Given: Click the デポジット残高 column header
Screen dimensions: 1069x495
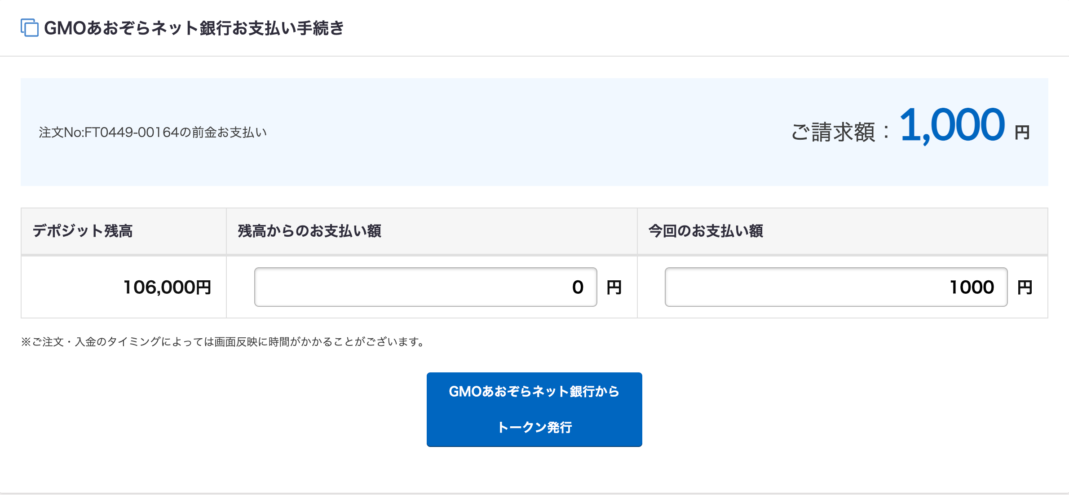Looking at the screenshot, I should click(x=83, y=231).
